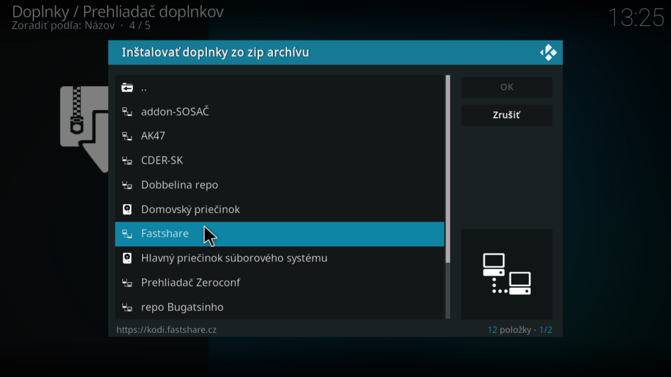Click the zip archive icon in the background
The width and height of the screenshot is (671, 377).
[x=81, y=127]
